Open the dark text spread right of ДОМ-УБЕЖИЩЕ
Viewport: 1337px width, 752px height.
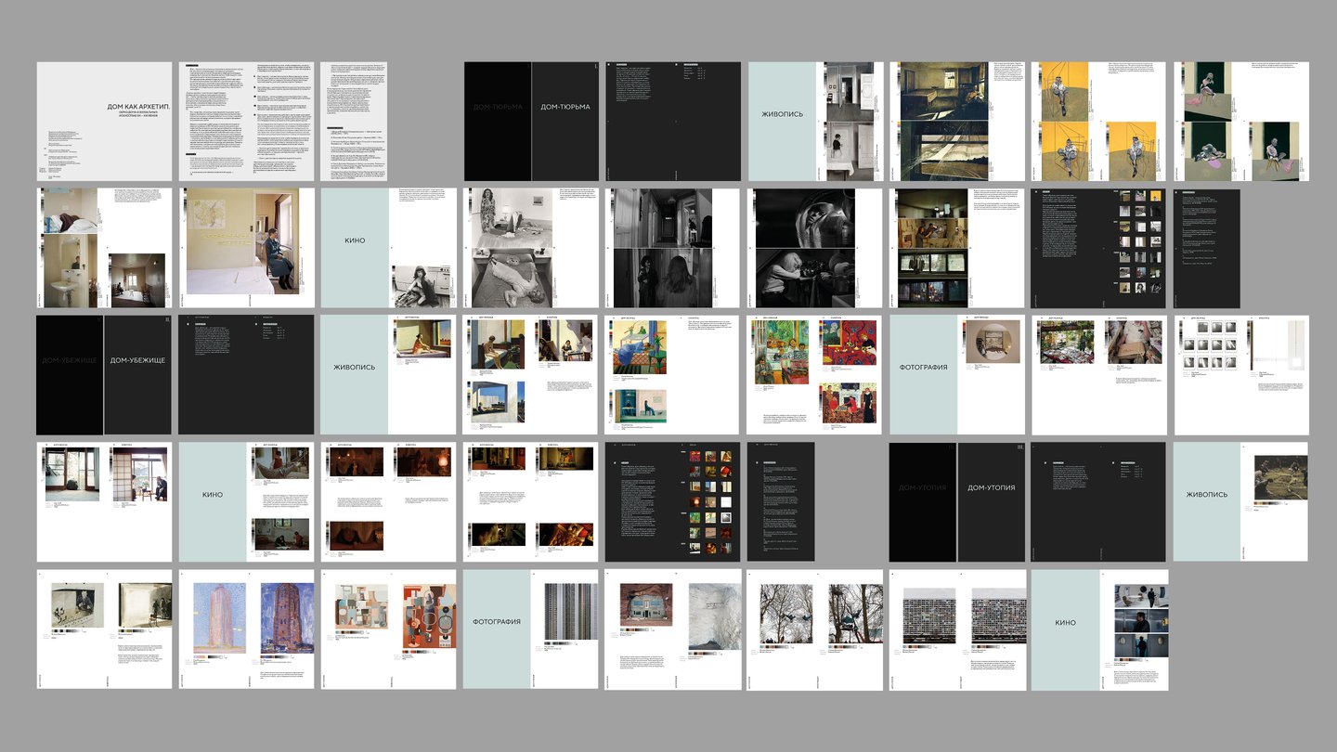245,375
